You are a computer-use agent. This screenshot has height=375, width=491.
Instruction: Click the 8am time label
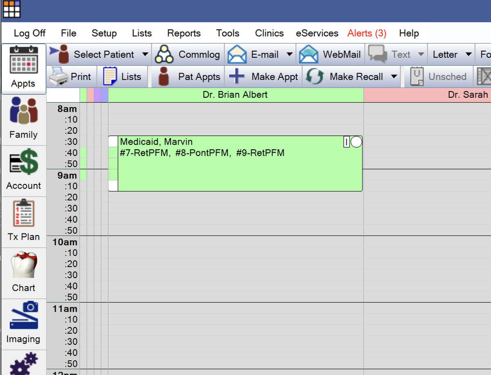[x=67, y=109]
